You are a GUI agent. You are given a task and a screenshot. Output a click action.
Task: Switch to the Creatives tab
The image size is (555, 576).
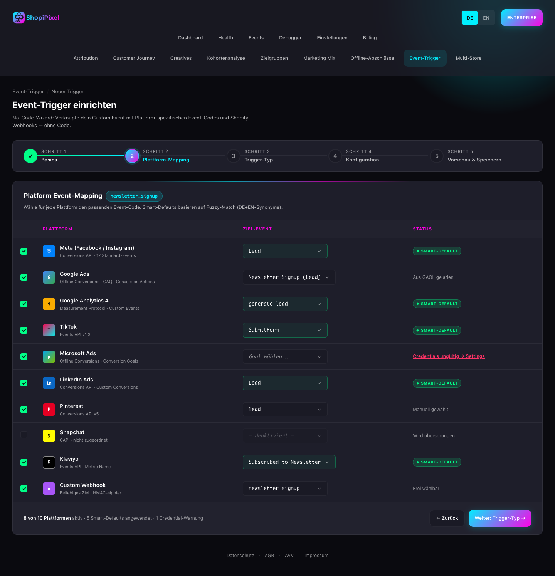(x=181, y=58)
